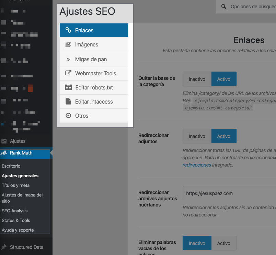Enable Eliminar palabras vacías de los enlaces

pyautogui.click(x=224, y=243)
